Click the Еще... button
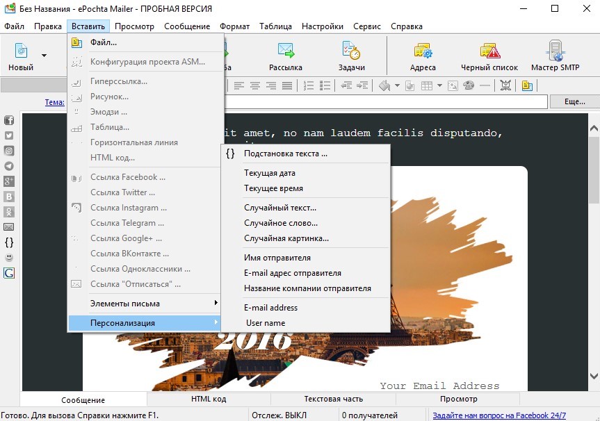Screen dimensions: 600x421 tap(574, 102)
